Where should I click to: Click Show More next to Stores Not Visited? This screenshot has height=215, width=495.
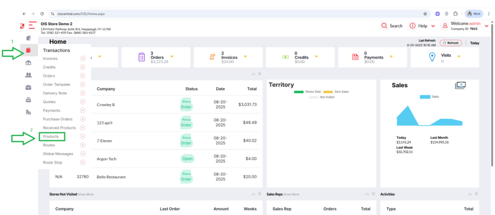85,194
